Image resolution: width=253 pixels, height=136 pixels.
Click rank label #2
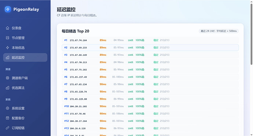pyautogui.click(x=66, y=47)
